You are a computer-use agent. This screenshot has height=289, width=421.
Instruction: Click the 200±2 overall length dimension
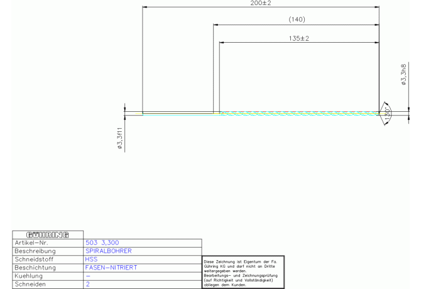tap(261, 4)
